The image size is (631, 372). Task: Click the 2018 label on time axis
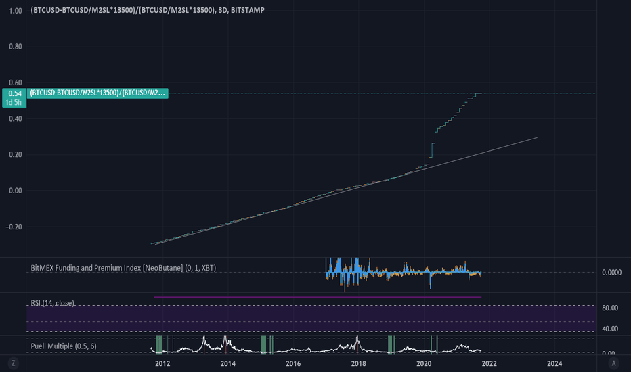point(359,364)
